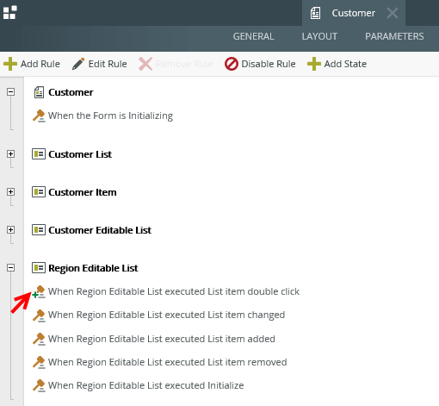Screen dimensions: 439x406
Task: Click the Customer Editable List view icon
Action: coord(39,230)
